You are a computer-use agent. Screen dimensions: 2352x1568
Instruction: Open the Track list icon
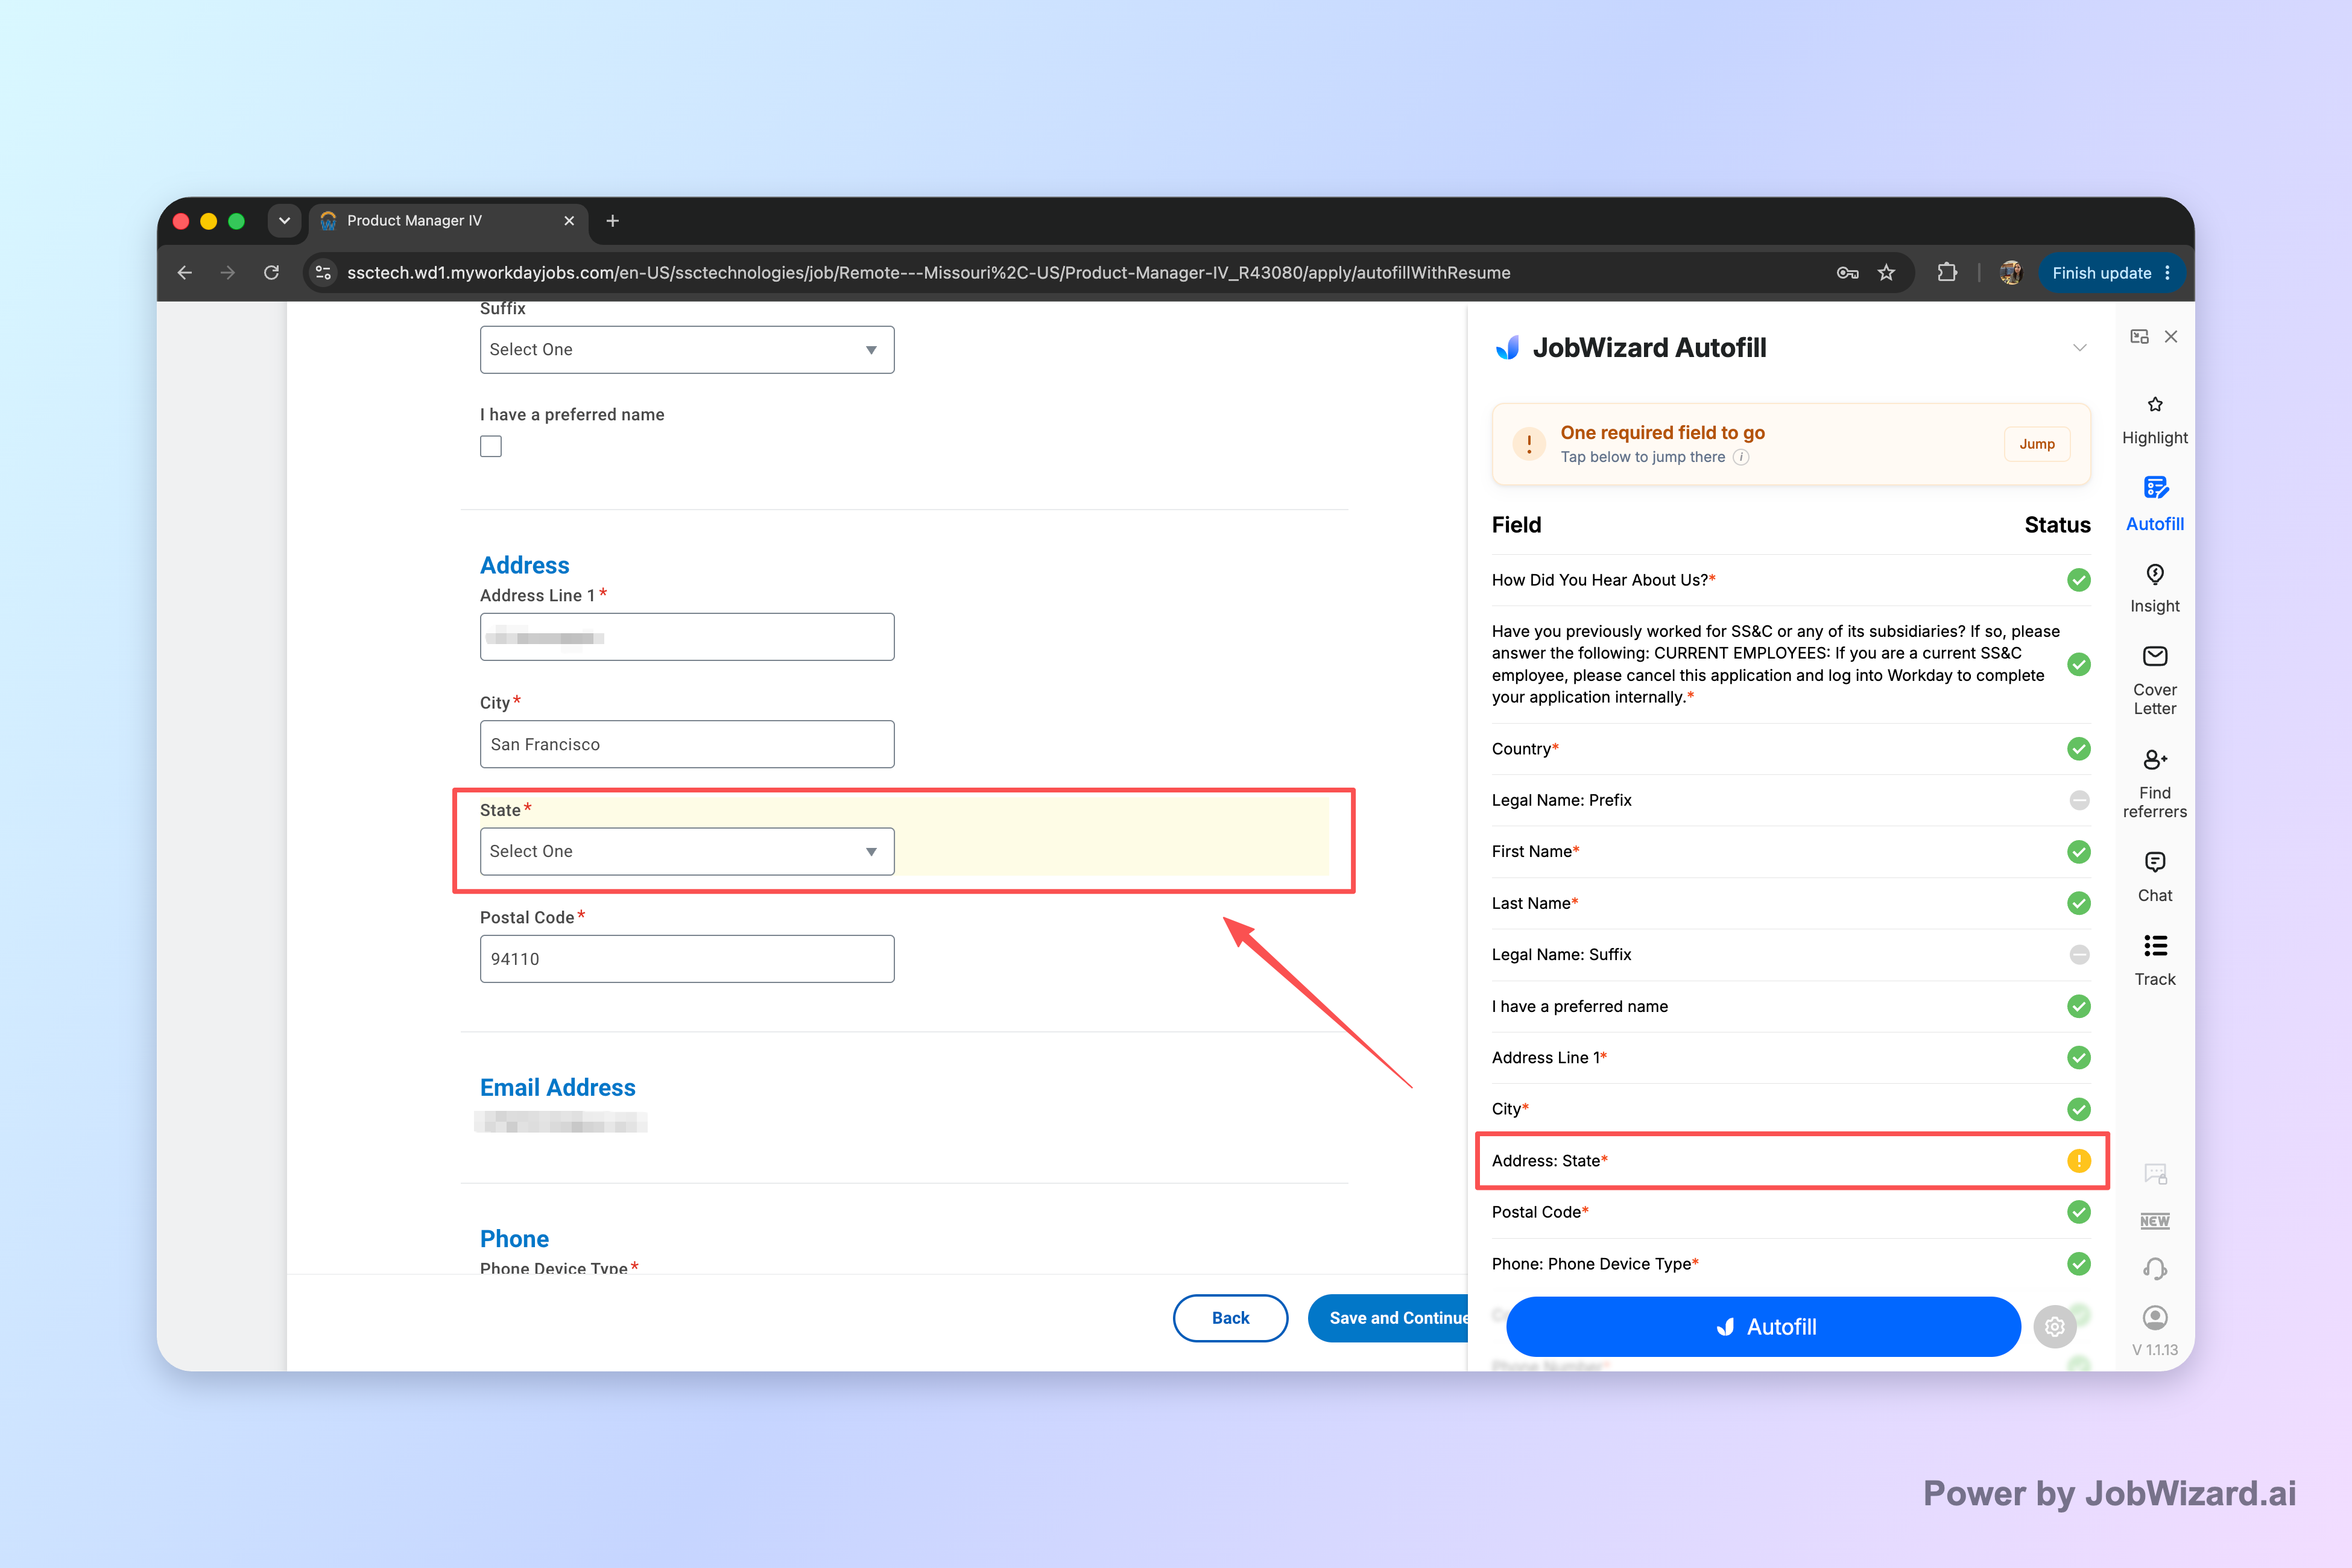click(2155, 946)
